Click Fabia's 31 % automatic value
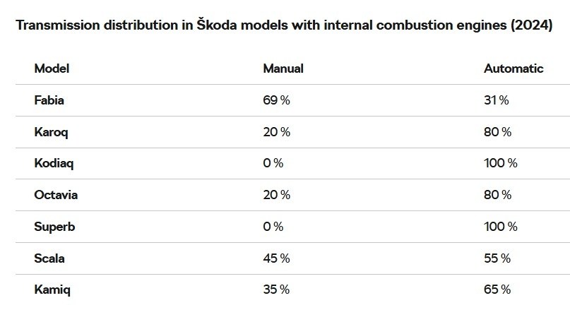This screenshot has width=570, height=310. pyautogui.click(x=496, y=100)
